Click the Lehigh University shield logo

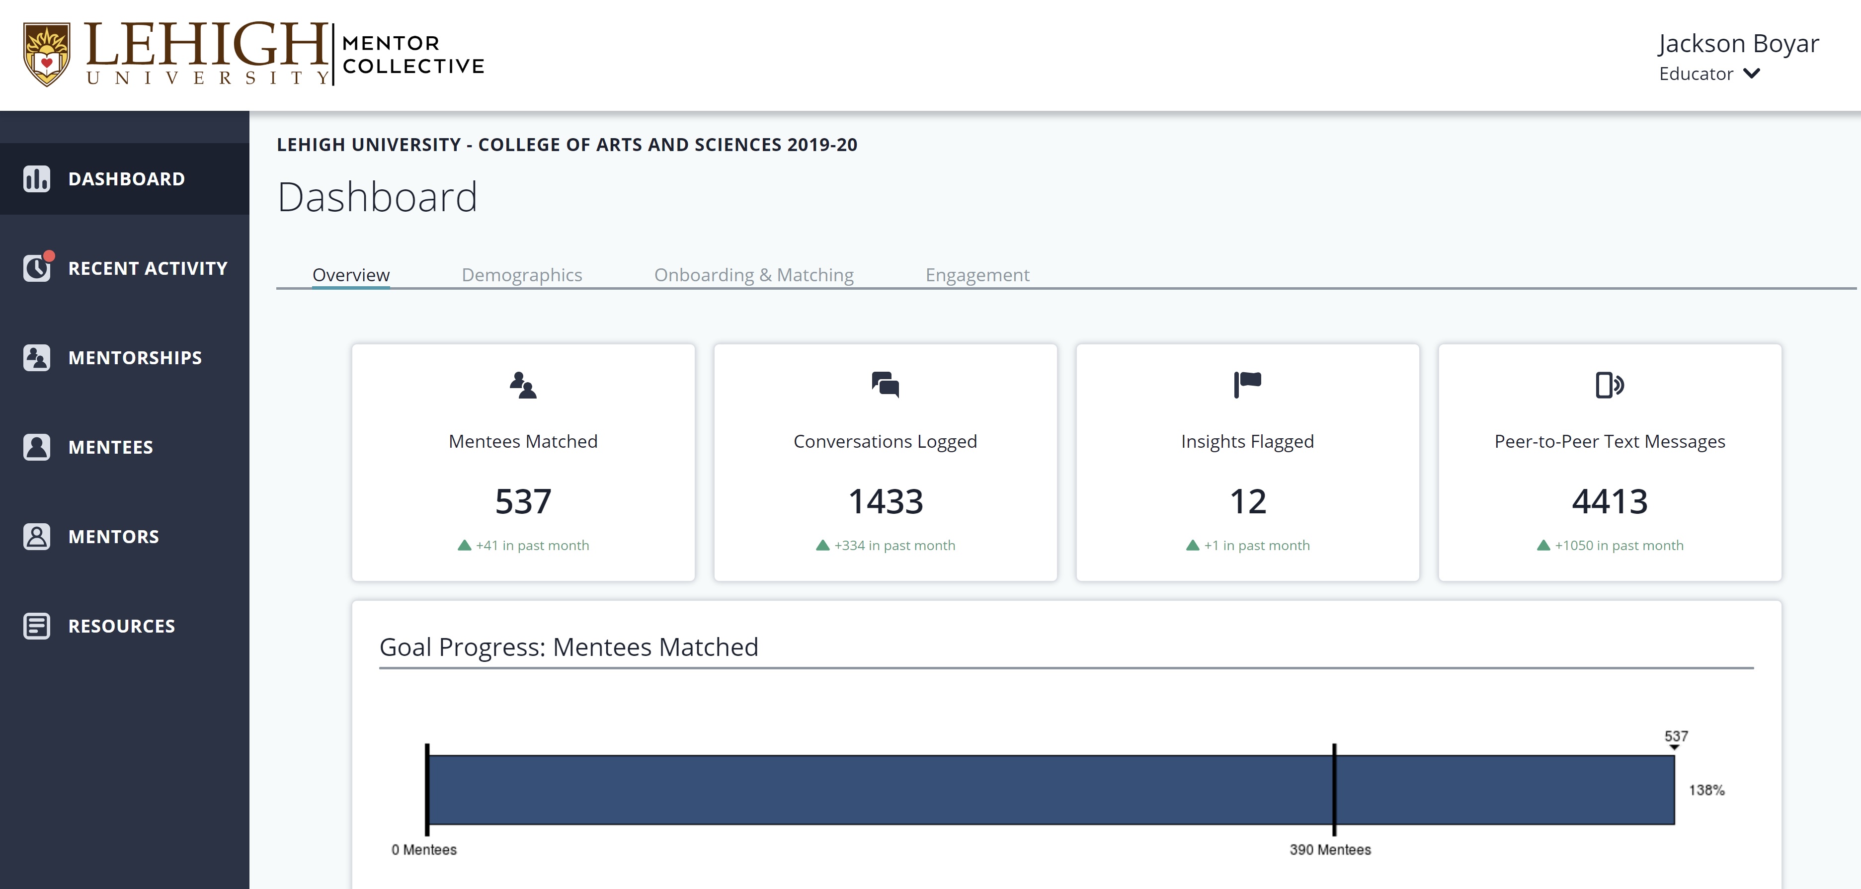tap(47, 54)
